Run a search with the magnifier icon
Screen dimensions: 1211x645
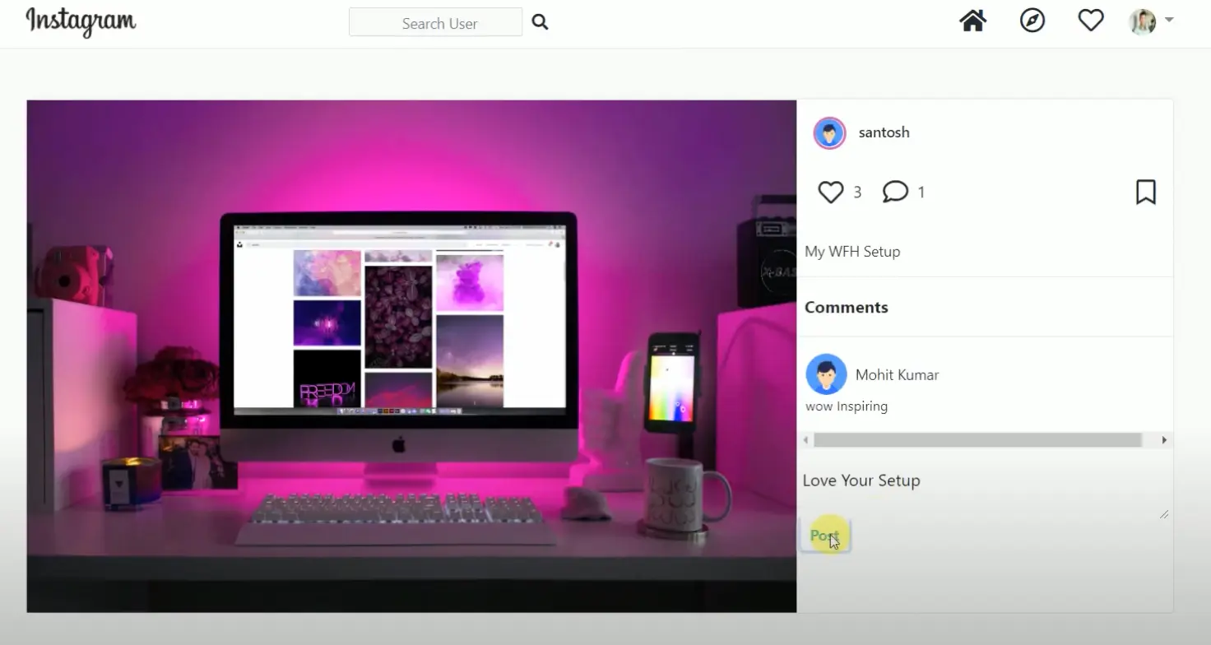pyautogui.click(x=540, y=22)
